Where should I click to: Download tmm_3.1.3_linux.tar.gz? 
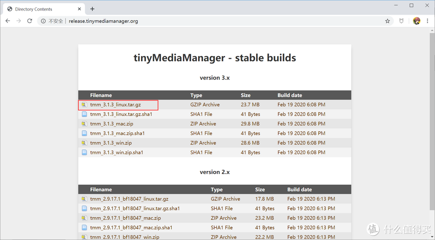pyautogui.click(x=116, y=105)
